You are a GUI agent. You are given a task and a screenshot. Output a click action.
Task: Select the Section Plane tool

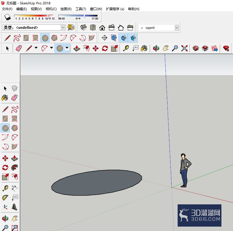[x=104, y=38]
